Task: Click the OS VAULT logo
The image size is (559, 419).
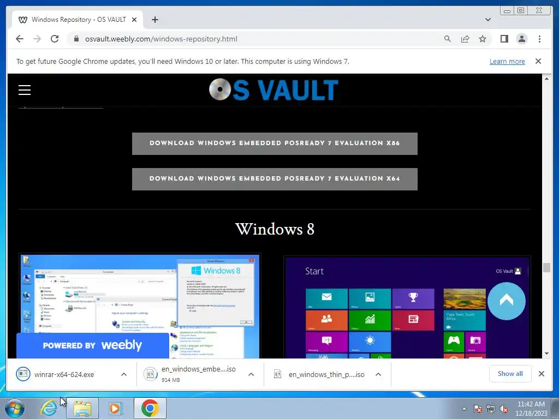Action: [x=274, y=90]
